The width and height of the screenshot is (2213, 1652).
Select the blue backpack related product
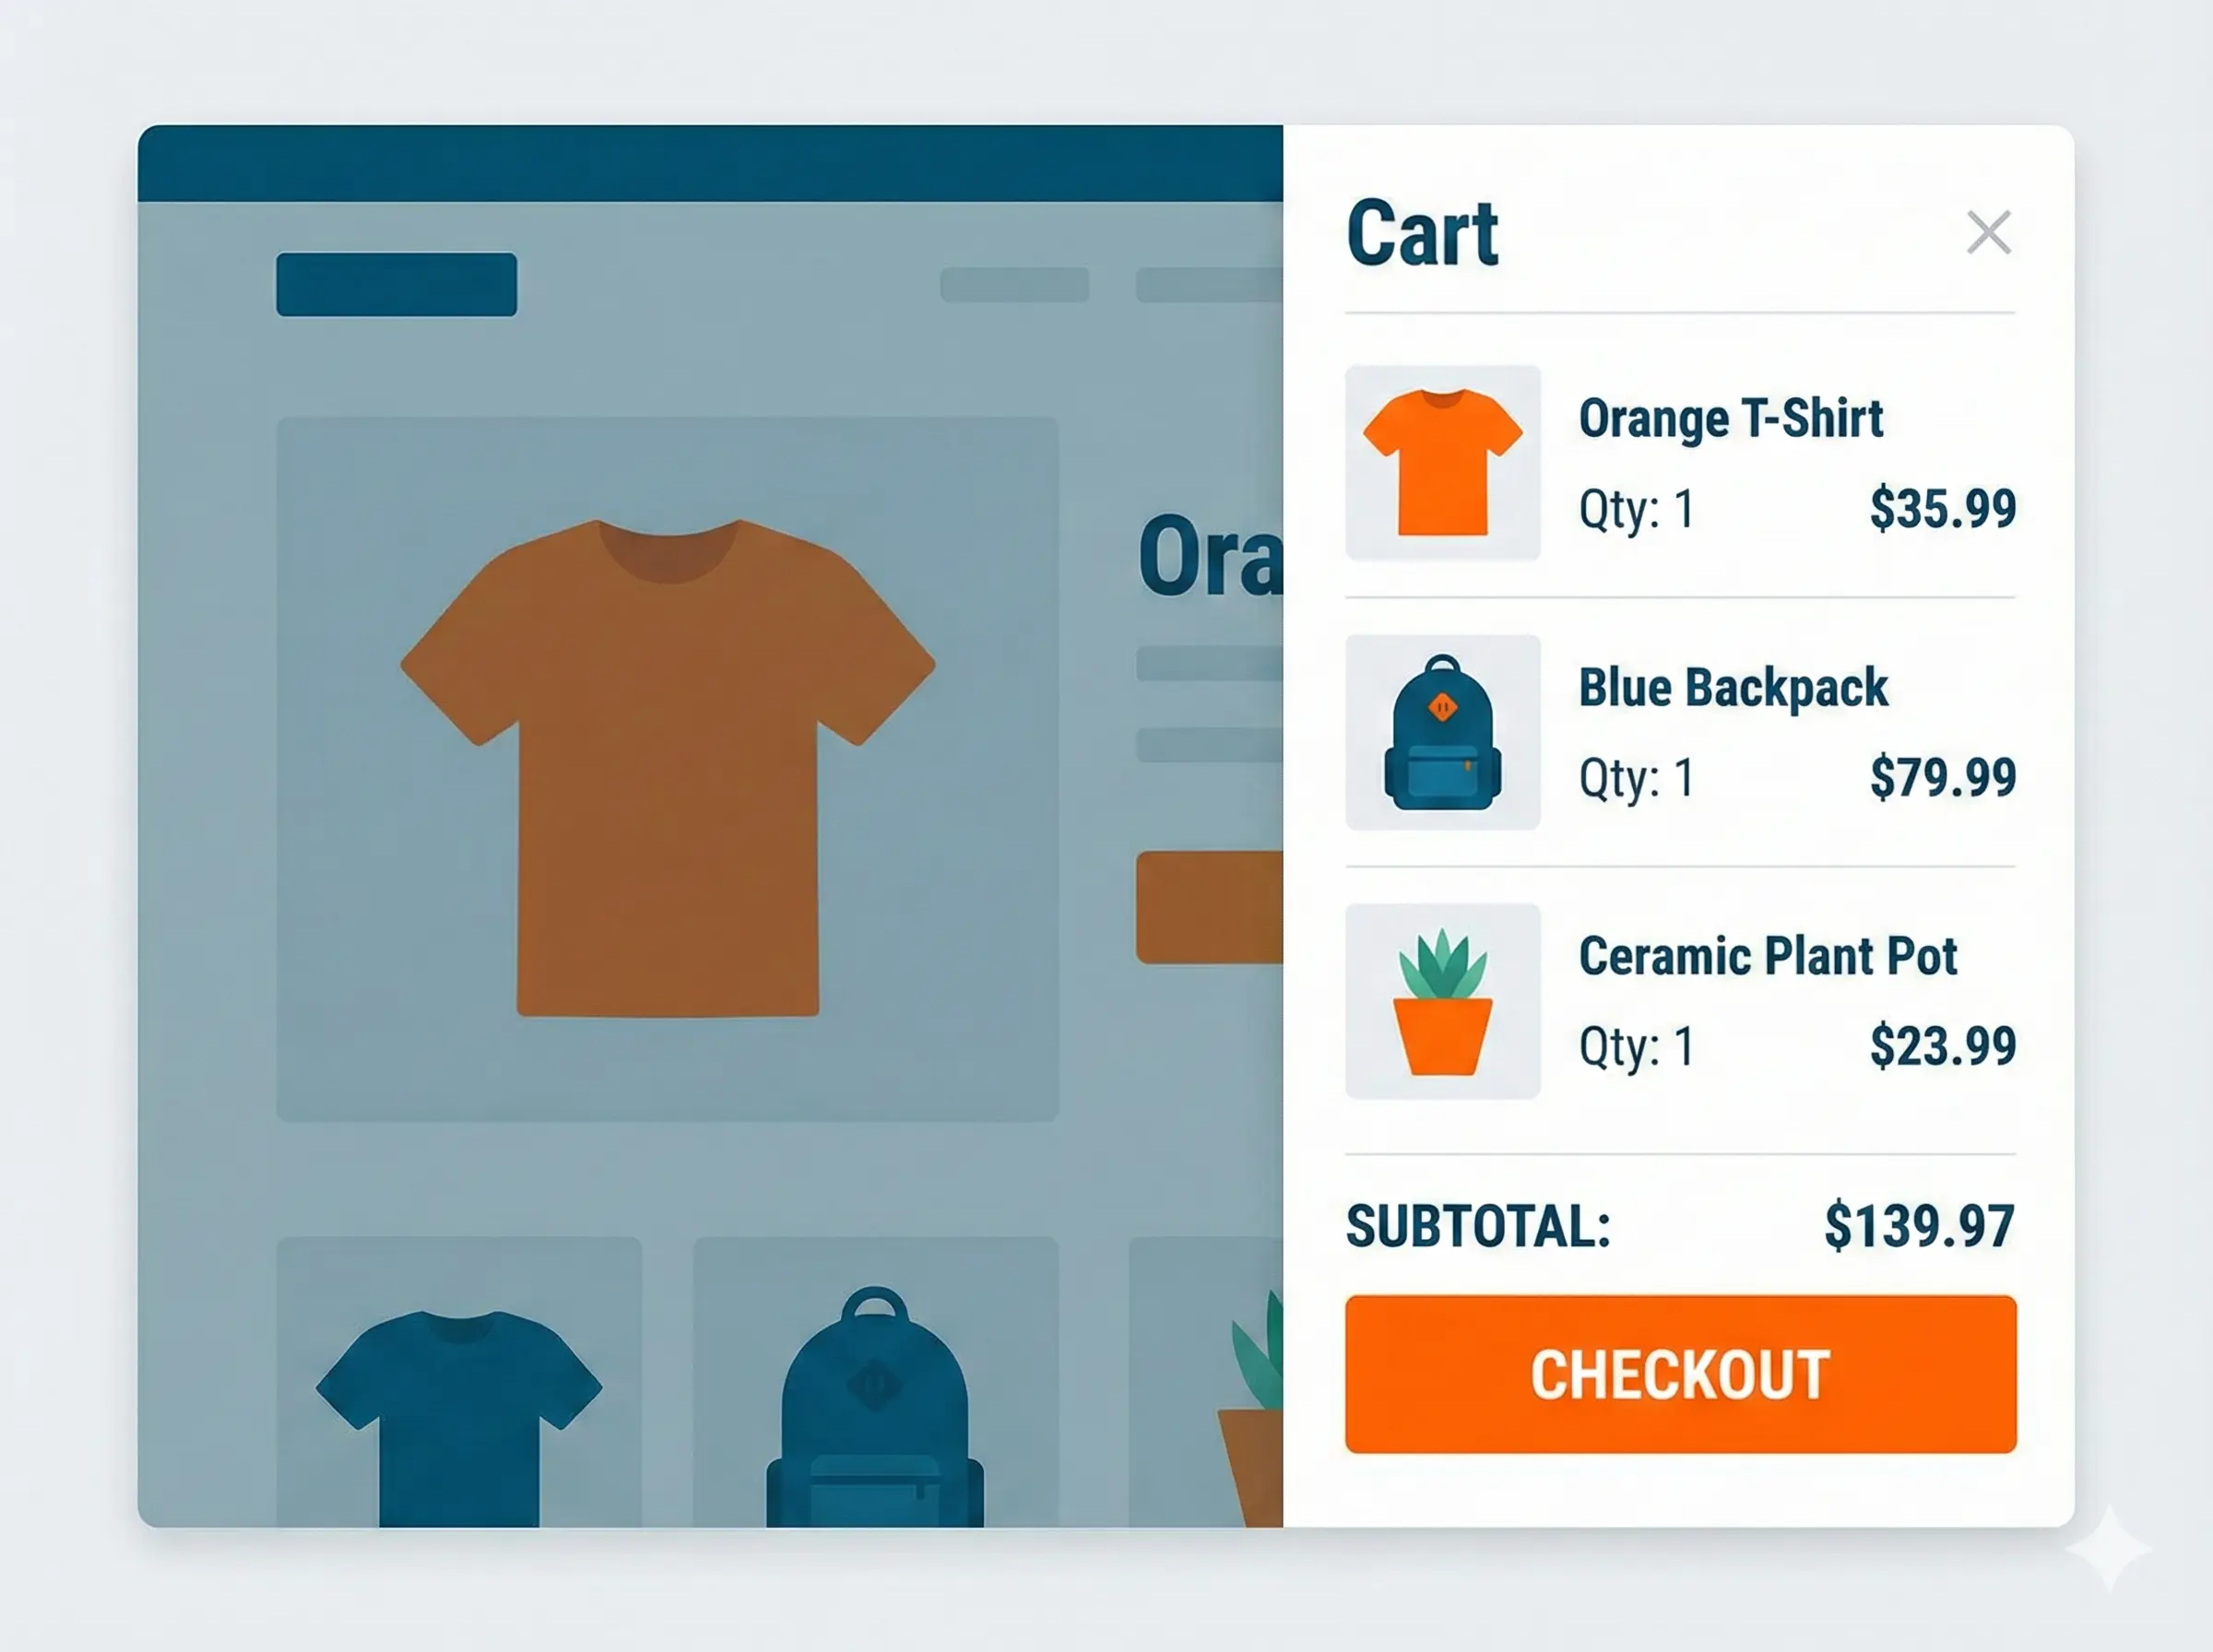click(x=875, y=1400)
